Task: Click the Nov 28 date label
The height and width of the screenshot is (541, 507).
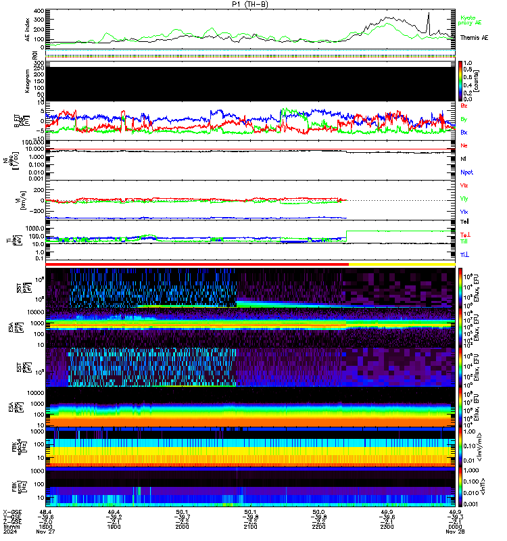Action: 455,532
